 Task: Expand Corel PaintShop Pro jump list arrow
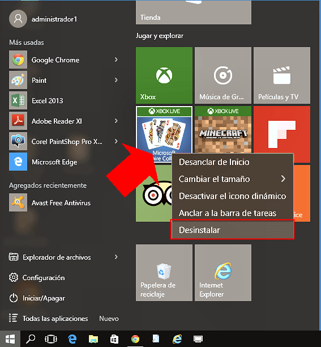pos(116,141)
